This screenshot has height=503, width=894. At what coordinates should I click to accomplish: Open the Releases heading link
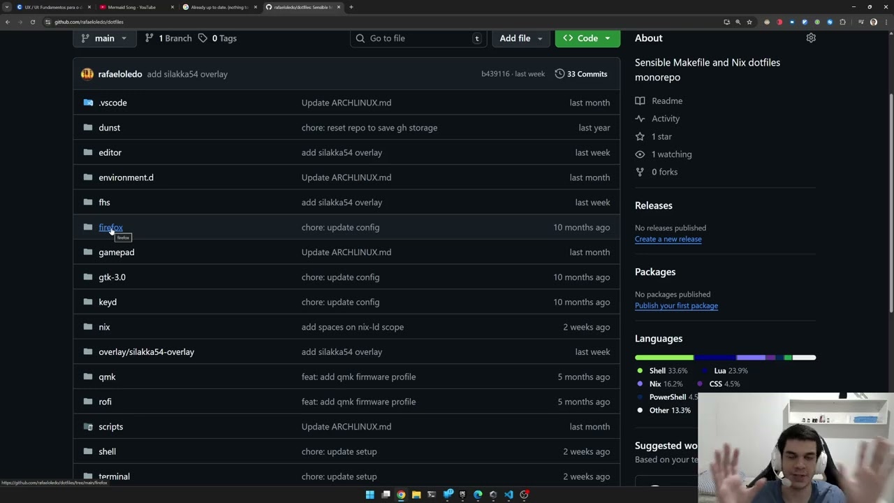coord(654,205)
